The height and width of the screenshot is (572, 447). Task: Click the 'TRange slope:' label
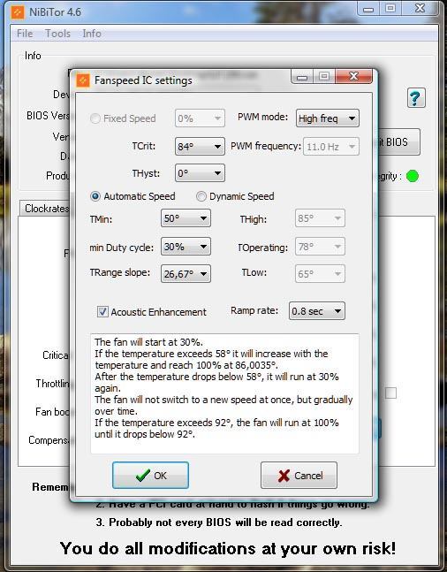[x=120, y=273]
